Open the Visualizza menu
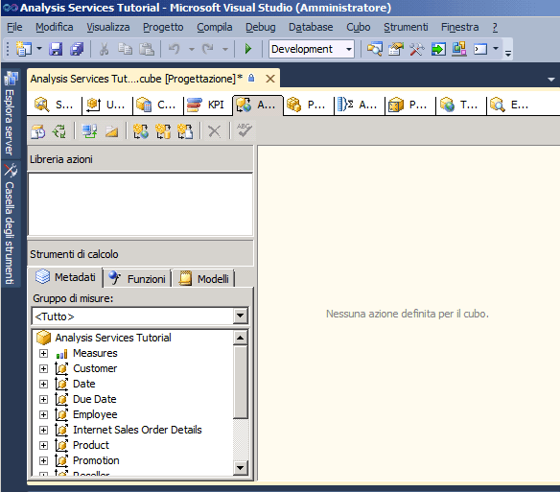 (x=108, y=27)
